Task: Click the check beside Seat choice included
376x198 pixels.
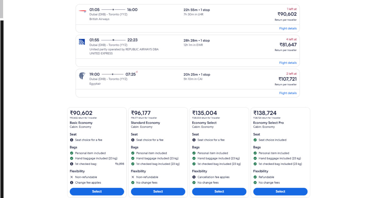Action: click(x=255, y=140)
